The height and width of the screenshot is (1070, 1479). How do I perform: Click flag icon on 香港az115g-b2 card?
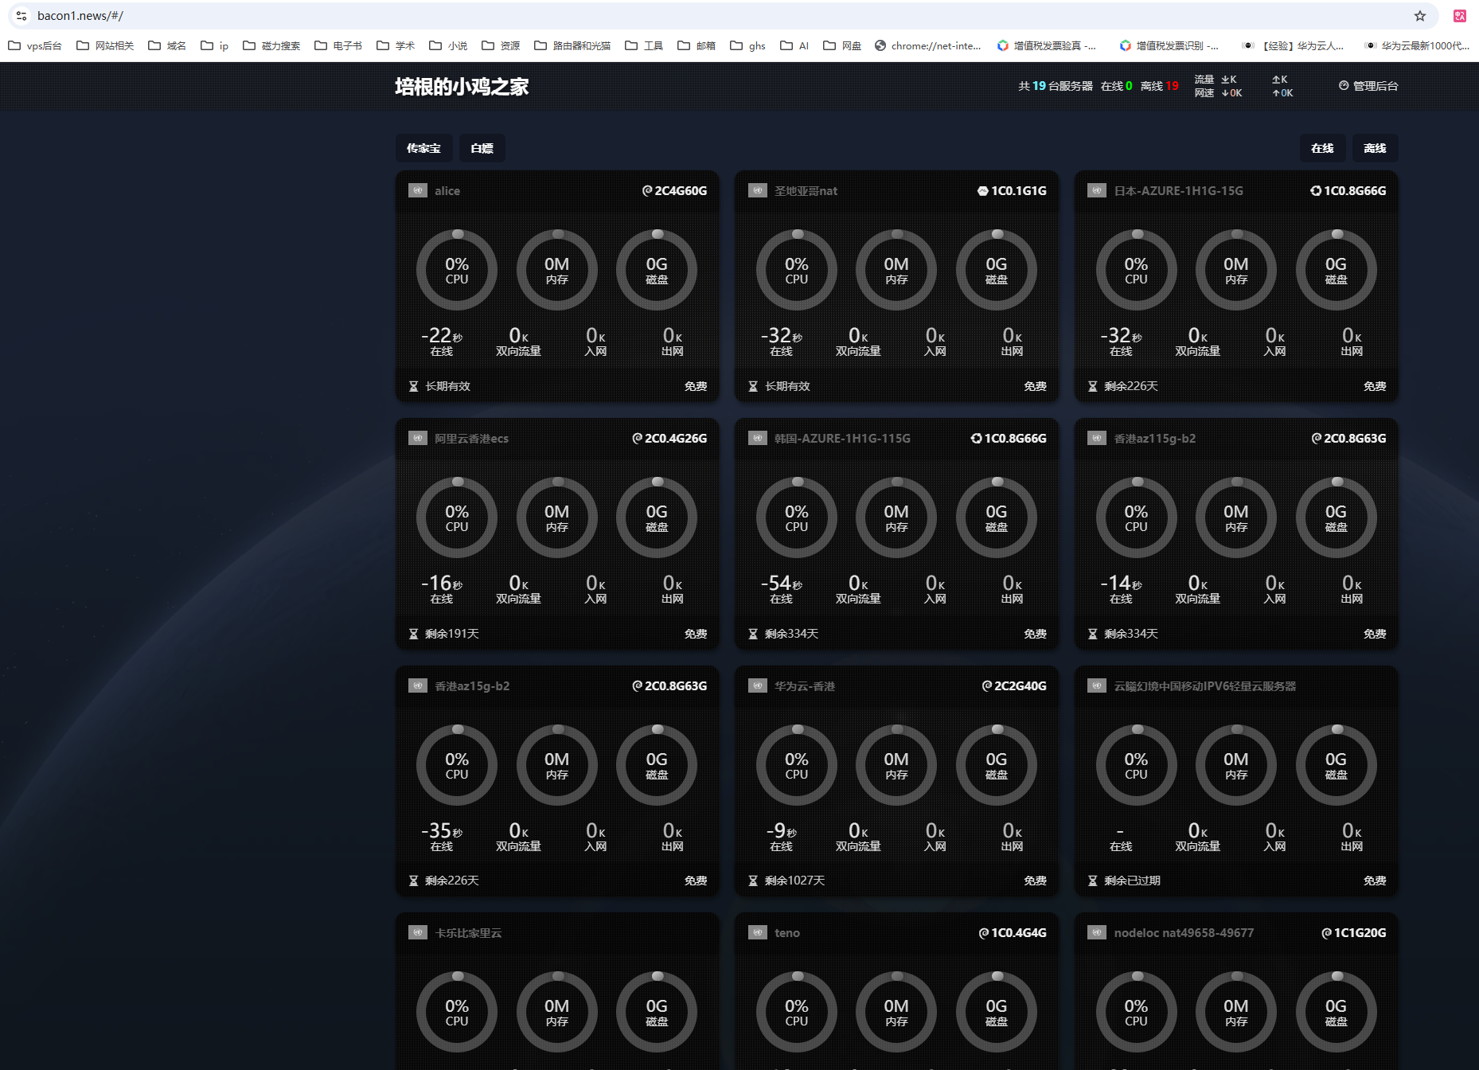(1097, 438)
